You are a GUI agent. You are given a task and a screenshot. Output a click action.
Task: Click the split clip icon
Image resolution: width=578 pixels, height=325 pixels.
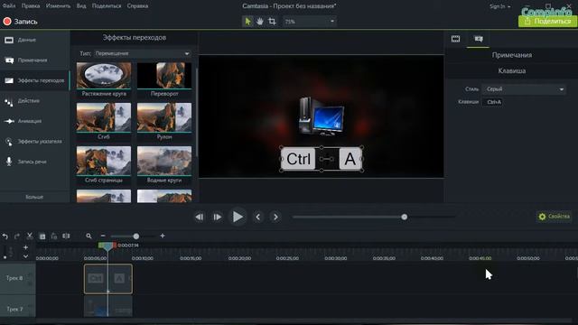tap(66, 236)
